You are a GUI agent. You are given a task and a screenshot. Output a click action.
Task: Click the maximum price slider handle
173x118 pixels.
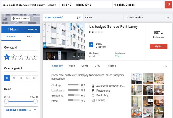click(35, 101)
